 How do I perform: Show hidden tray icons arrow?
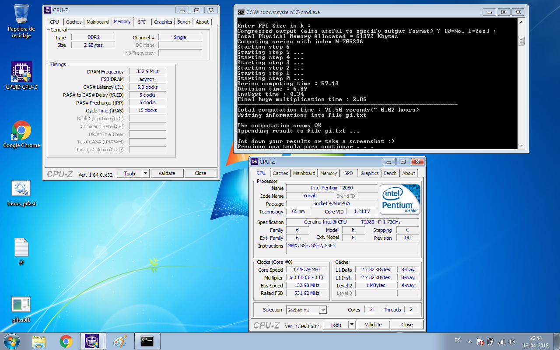[469, 341]
